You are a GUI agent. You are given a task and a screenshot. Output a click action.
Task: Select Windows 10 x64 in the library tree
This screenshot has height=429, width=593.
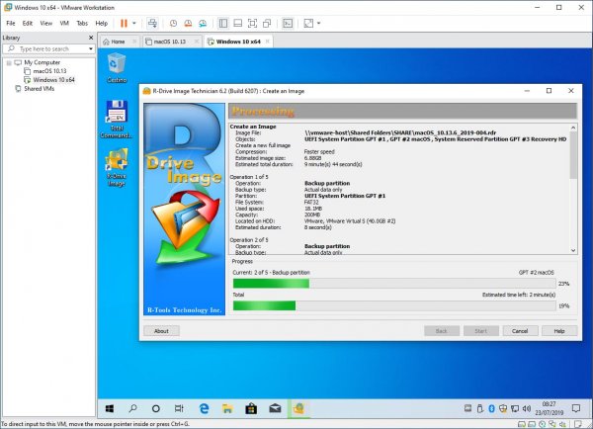click(53, 80)
